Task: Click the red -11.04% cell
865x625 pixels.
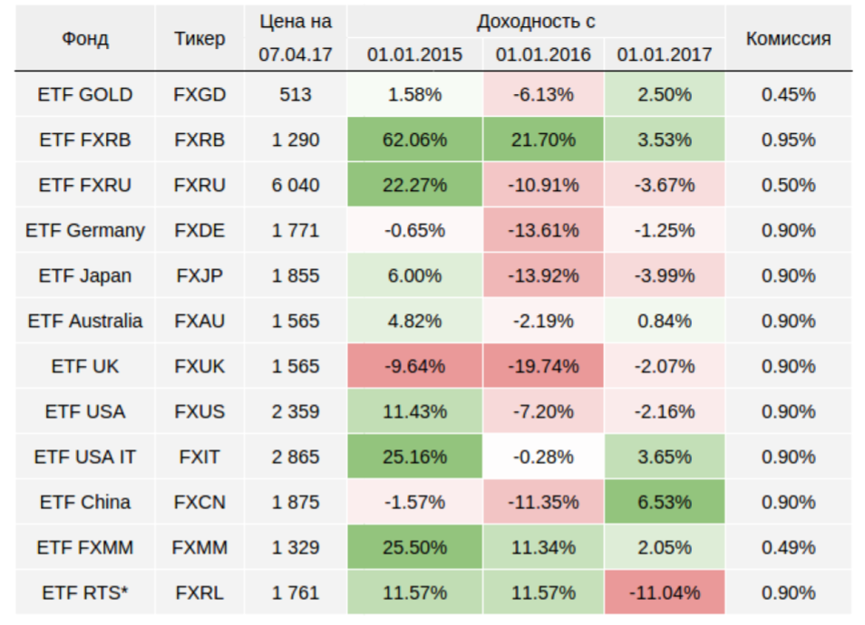Action: coord(665,592)
